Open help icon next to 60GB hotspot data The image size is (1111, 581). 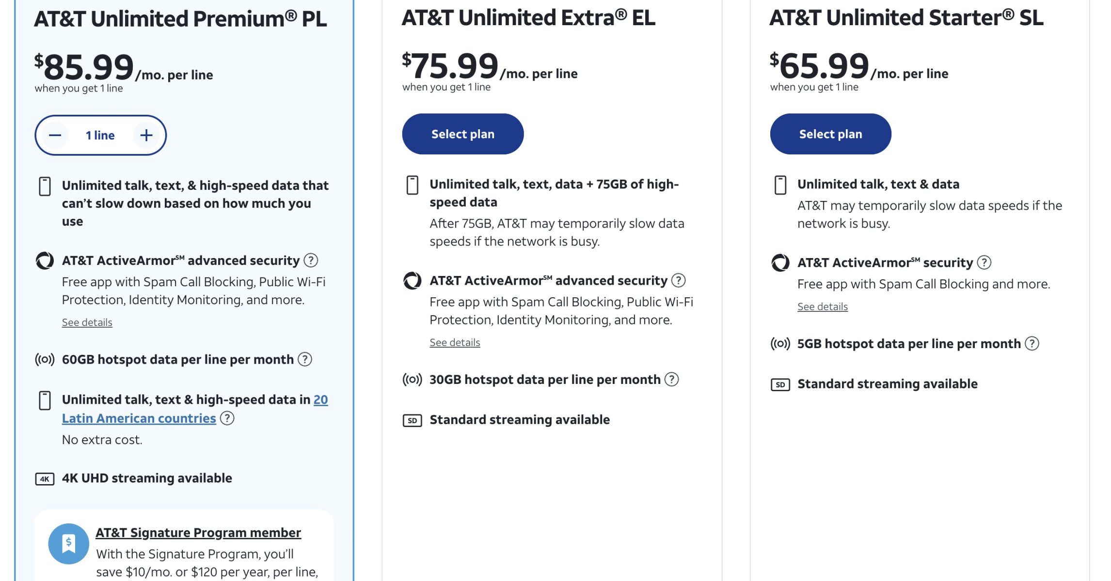305,359
